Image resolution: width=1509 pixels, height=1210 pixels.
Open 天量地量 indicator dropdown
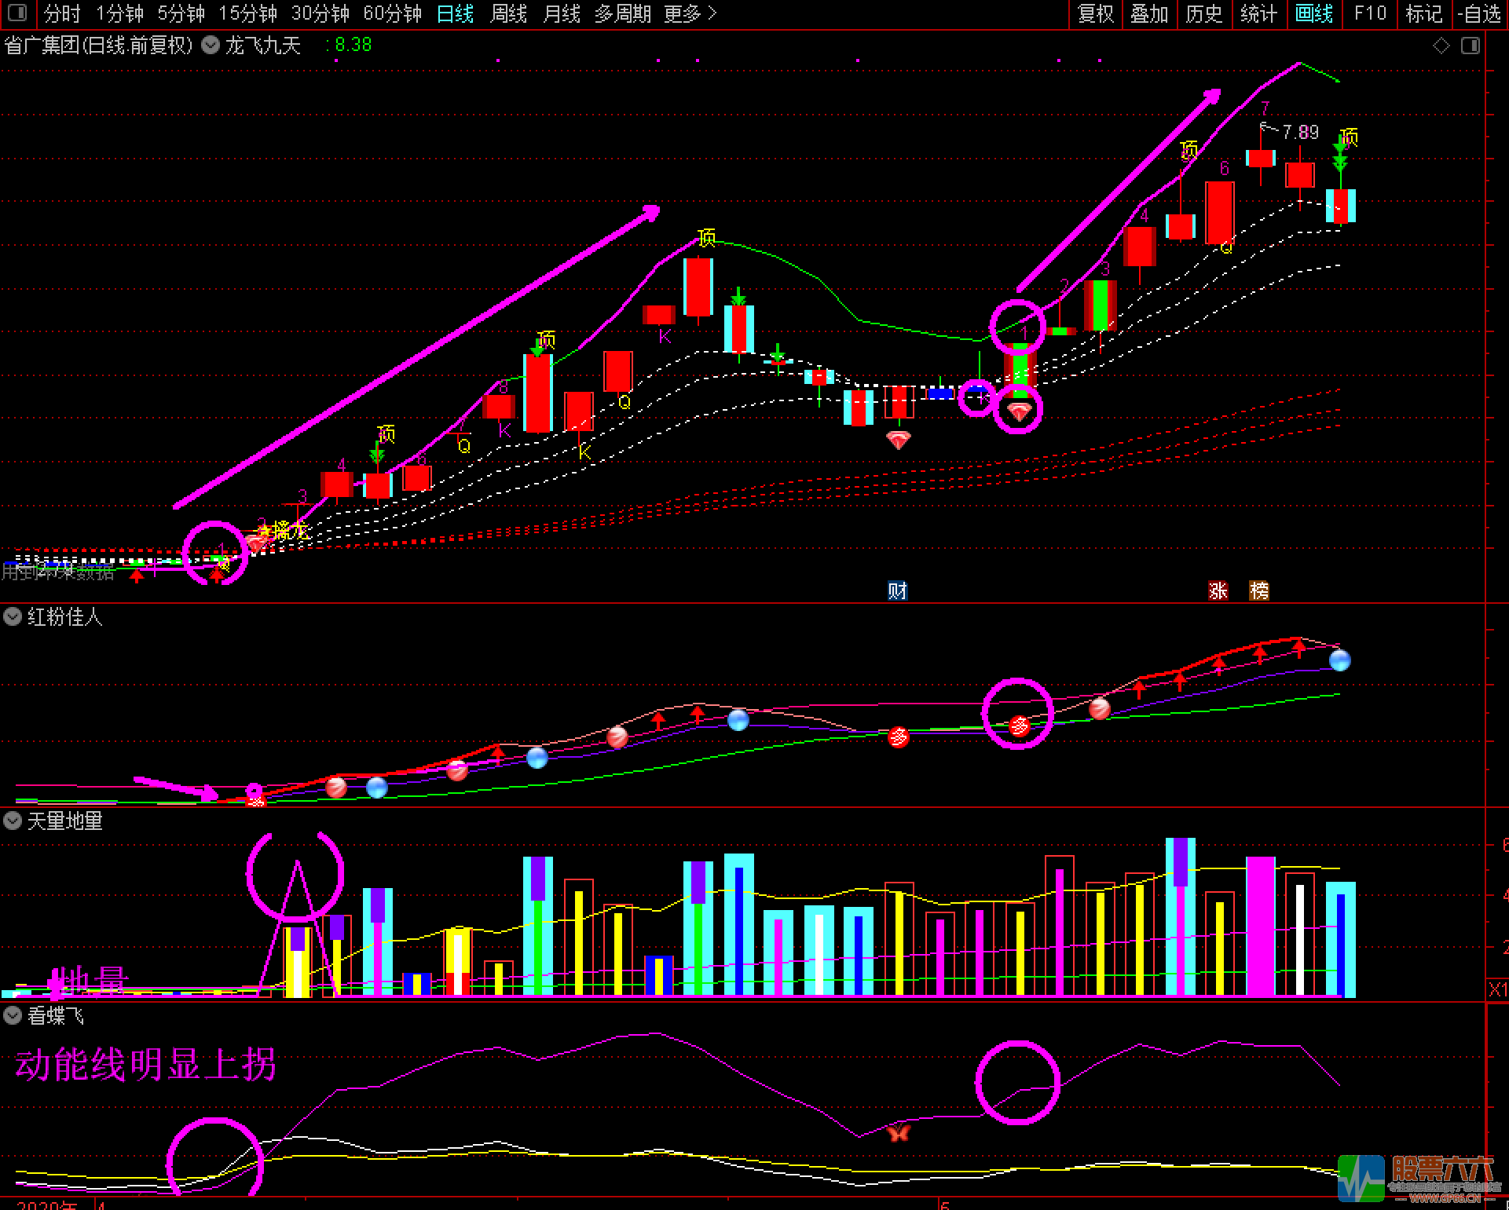click(x=13, y=821)
